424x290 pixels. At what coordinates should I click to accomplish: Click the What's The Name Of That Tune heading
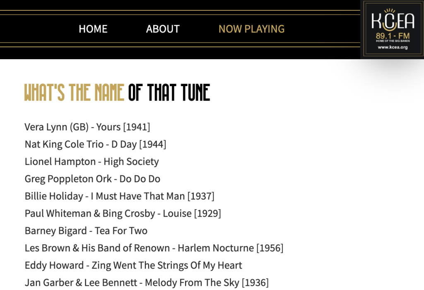117,92
